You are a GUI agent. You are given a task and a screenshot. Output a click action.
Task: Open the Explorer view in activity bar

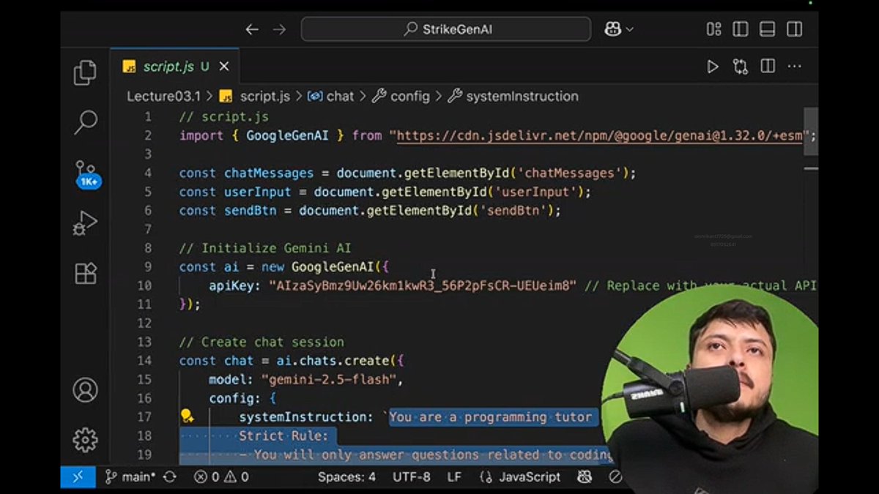point(85,72)
